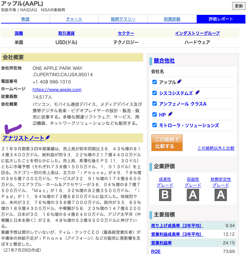Open the ROE indicator link
Image resolution: width=248 pixels, height=255 pixels.
(156, 251)
